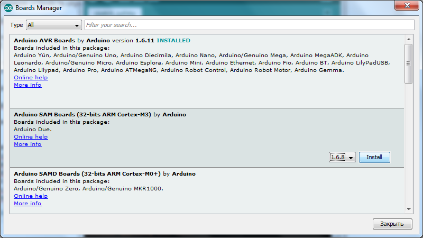Click the Filter your search field
Viewport: 423px width, 238px height.
tap(249, 25)
